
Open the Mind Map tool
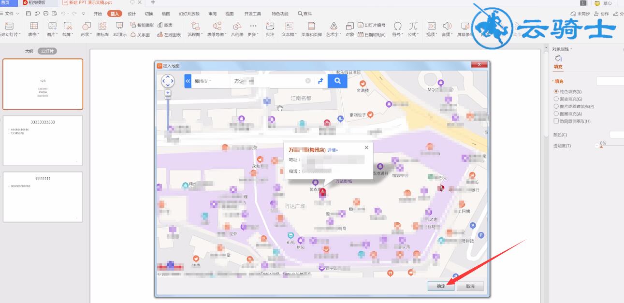click(x=217, y=29)
